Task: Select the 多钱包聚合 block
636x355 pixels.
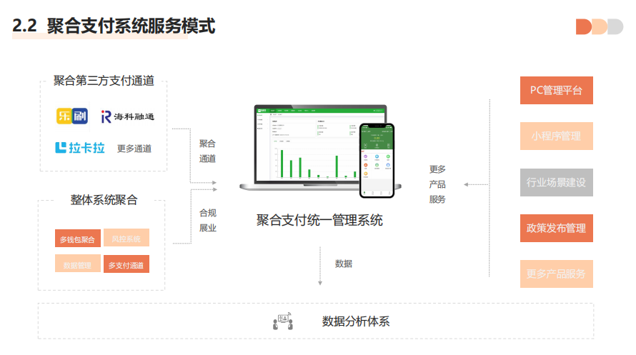Action: (77, 239)
